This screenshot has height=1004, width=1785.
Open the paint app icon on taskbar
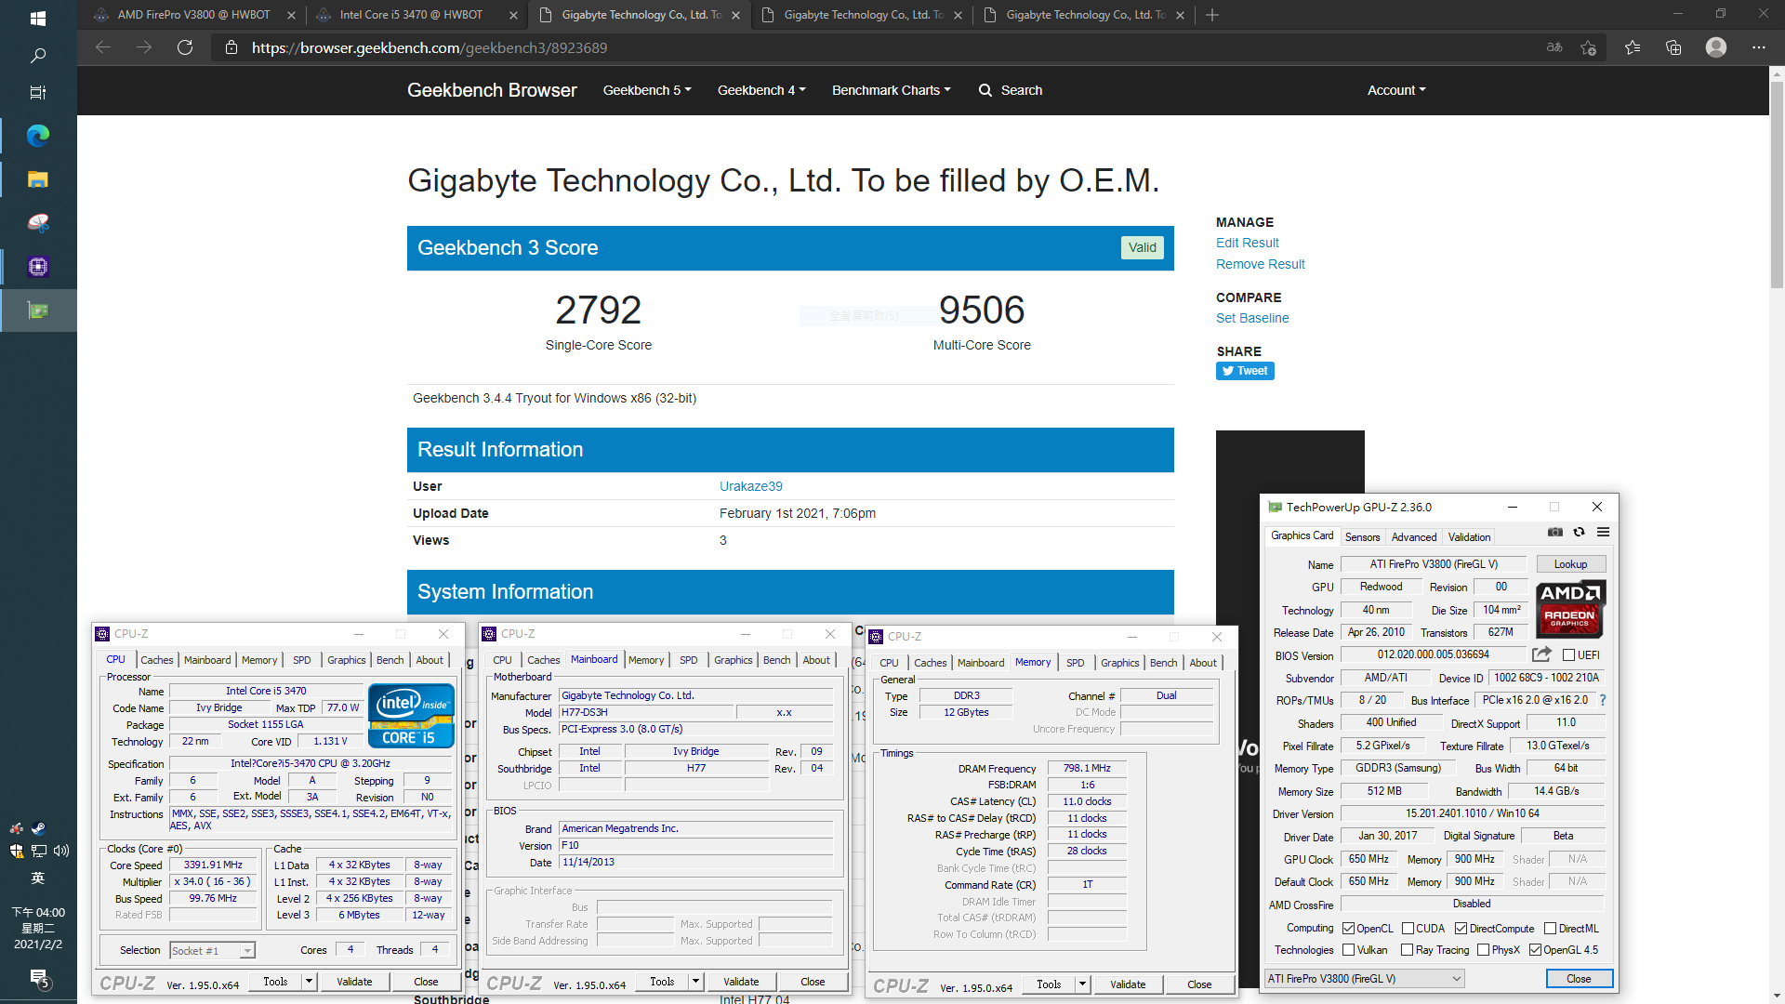[x=38, y=223]
